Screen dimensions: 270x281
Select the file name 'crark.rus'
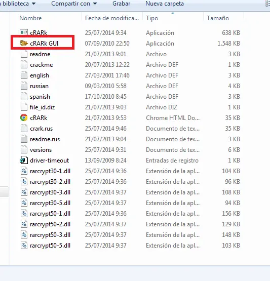point(42,129)
